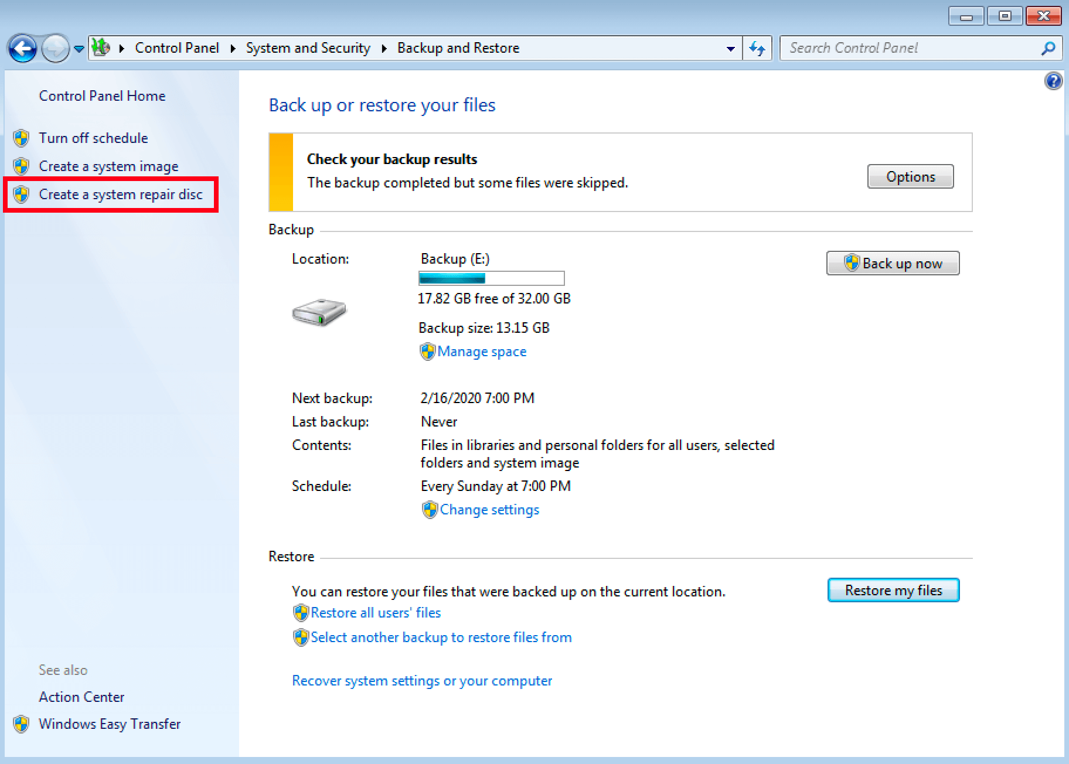The width and height of the screenshot is (1069, 764).
Task: Click the Forward navigation arrow
Action: click(x=56, y=48)
